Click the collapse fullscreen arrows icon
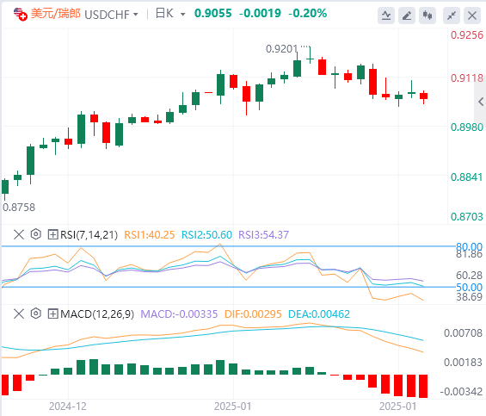Viewport: 486px width, 416px height. (x=452, y=16)
